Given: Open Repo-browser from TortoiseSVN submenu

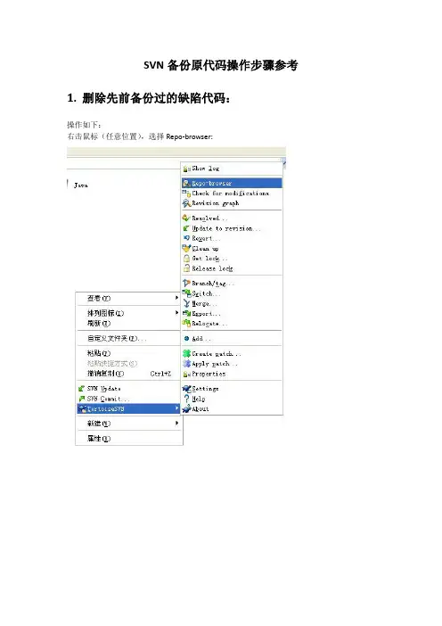Looking at the screenshot, I should click(x=232, y=183).
